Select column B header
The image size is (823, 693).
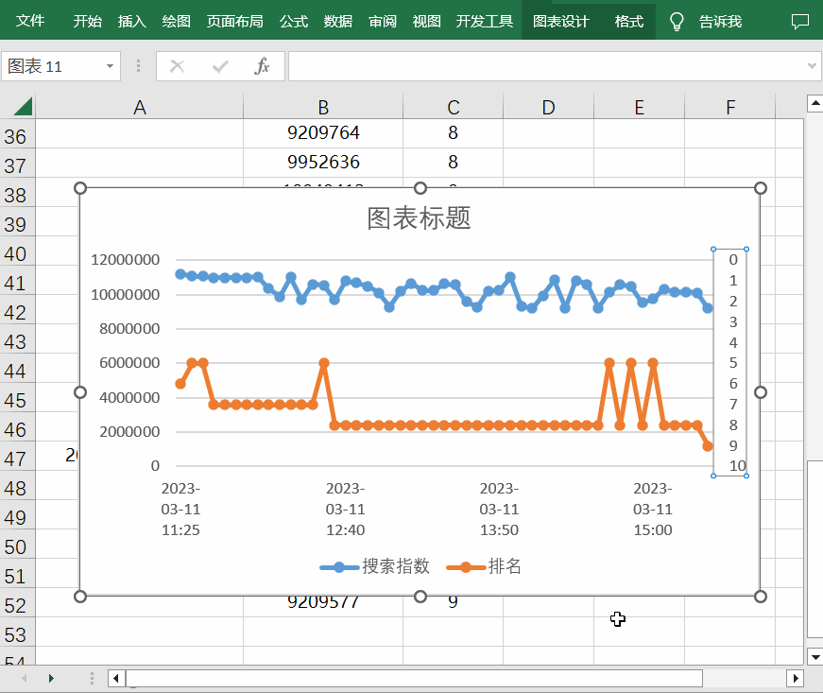(323, 107)
